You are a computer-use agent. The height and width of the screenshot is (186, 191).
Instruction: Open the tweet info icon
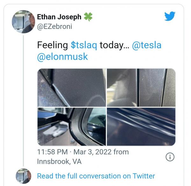point(170,157)
